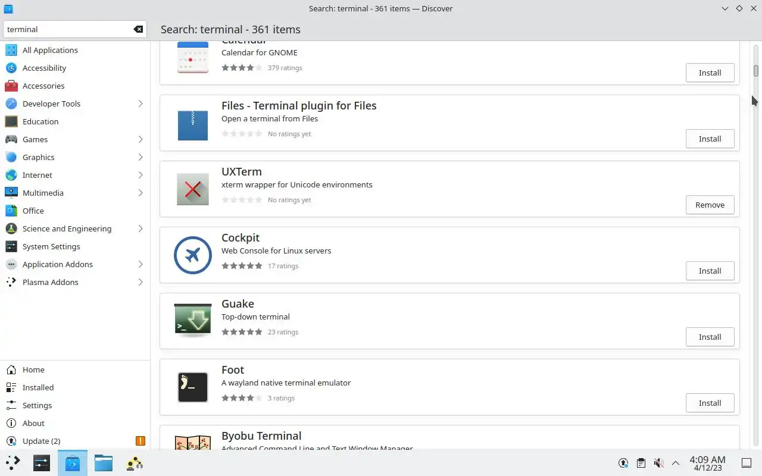This screenshot has height=476, width=762.
Task: Click the Files terminal plugin icon
Action: (193, 126)
